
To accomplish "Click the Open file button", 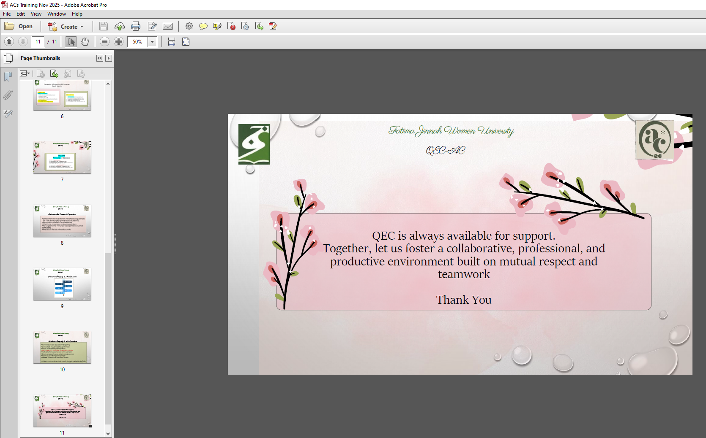I will pos(19,27).
